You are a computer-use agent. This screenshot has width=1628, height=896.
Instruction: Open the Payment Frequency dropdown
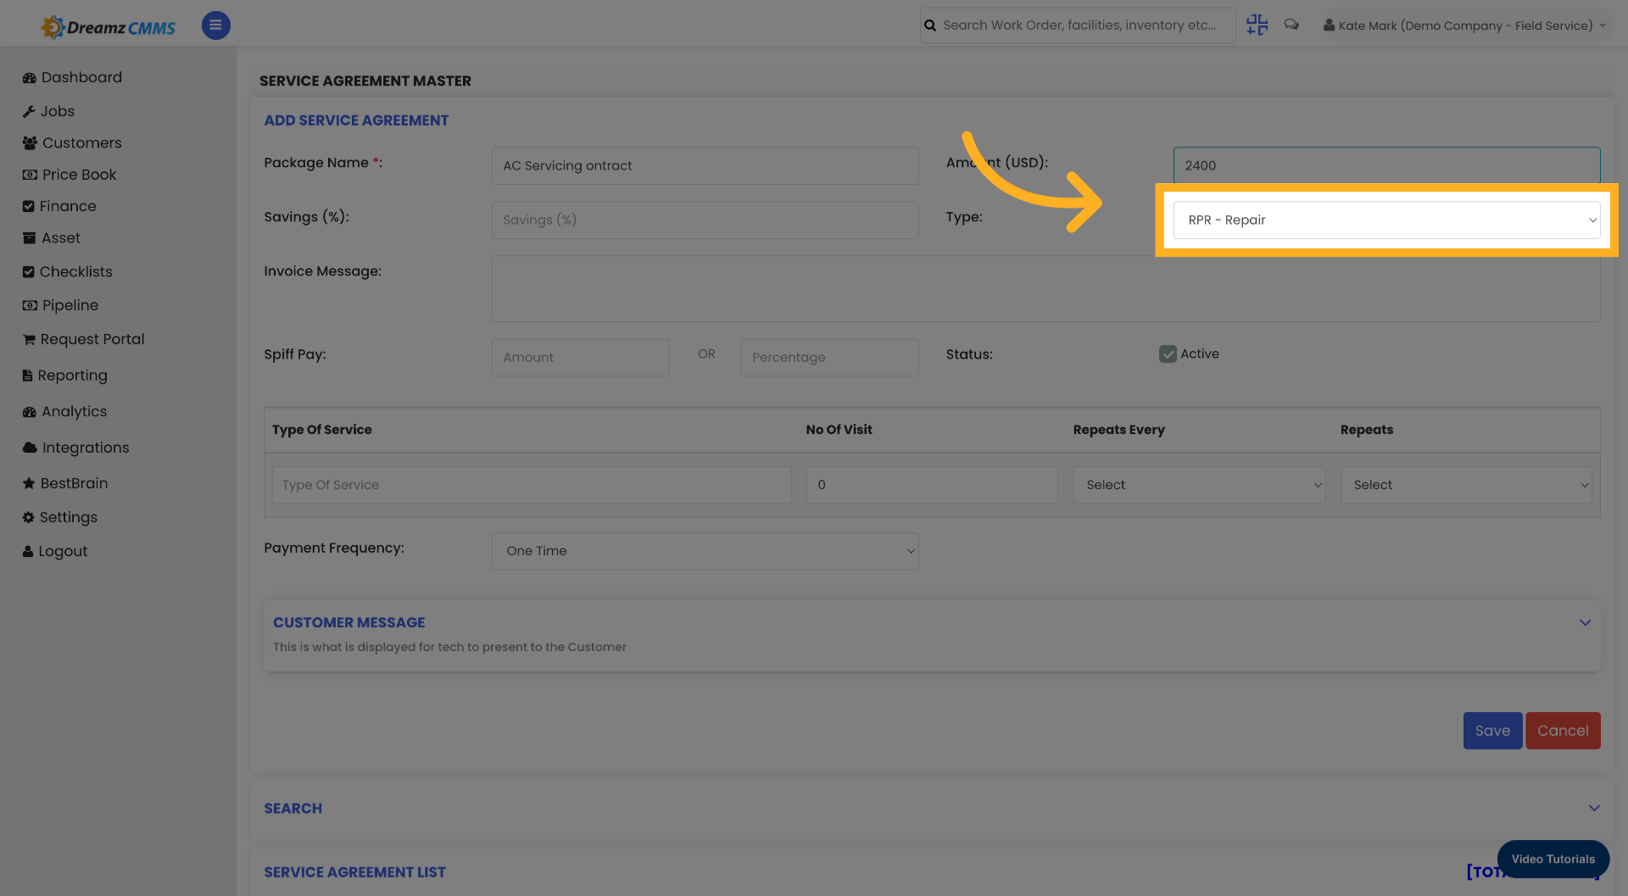pos(705,550)
